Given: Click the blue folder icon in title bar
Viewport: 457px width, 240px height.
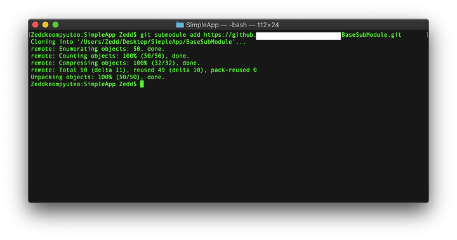Looking at the screenshot, I should tap(180, 25).
